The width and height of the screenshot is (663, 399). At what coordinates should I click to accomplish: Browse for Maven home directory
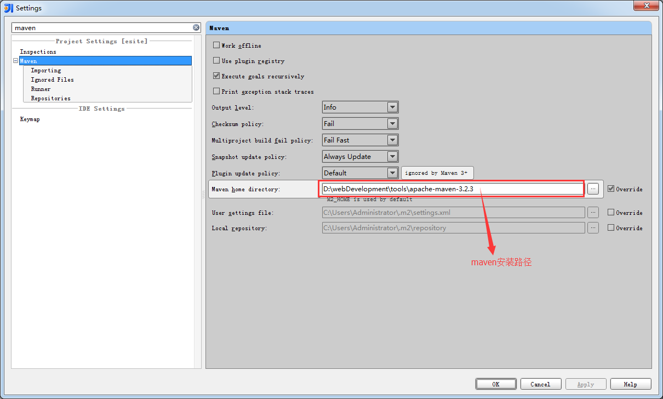click(593, 189)
